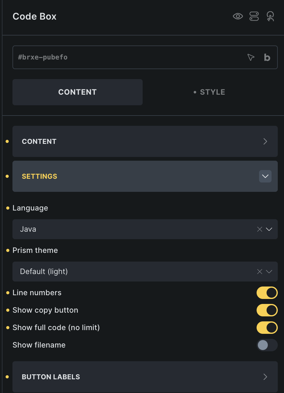Toggle off Show full code (no limit)
The height and width of the screenshot is (393, 284).
tap(267, 328)
